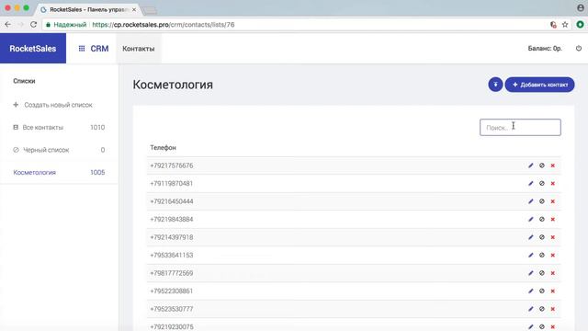
Task: Delete contact +79119870481 with red cross
Action: 553,184
